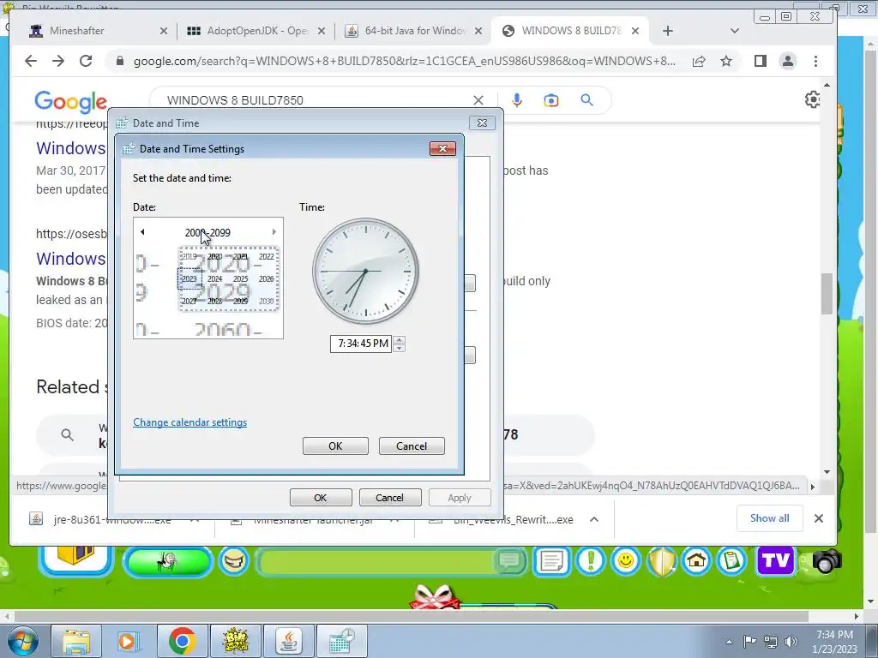Decrease time with down spinner arrow
The width and height of the screenshot is (878, 658).
point(399,348)
